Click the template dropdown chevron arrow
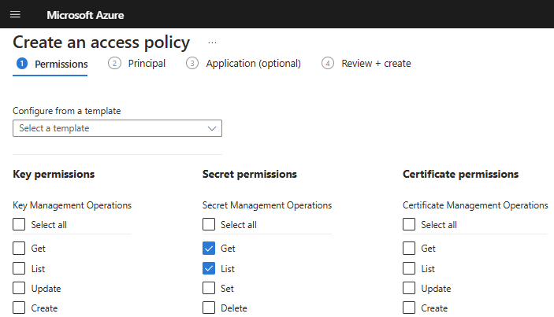Viewport: 554px width, 317px height. (211, 128)
